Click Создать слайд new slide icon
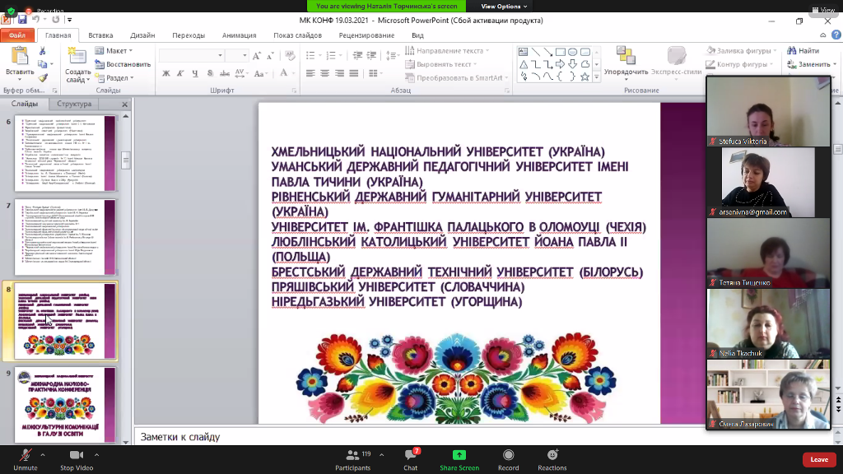 [x=77, y=56]
